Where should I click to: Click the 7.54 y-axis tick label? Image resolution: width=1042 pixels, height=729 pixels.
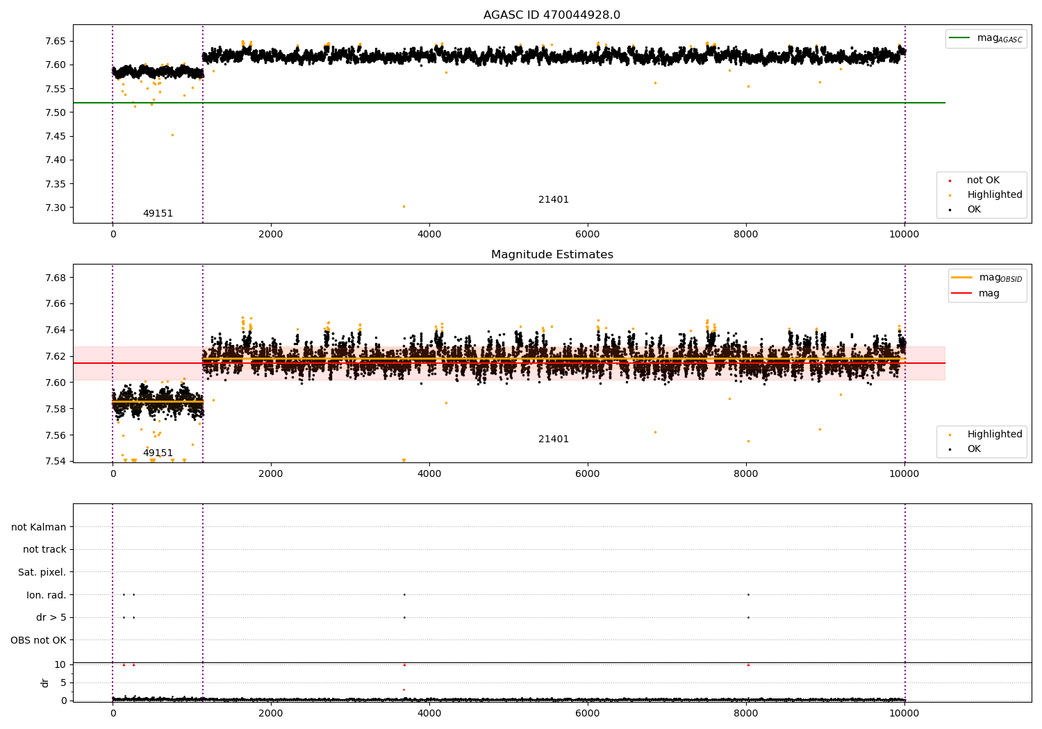55,461
